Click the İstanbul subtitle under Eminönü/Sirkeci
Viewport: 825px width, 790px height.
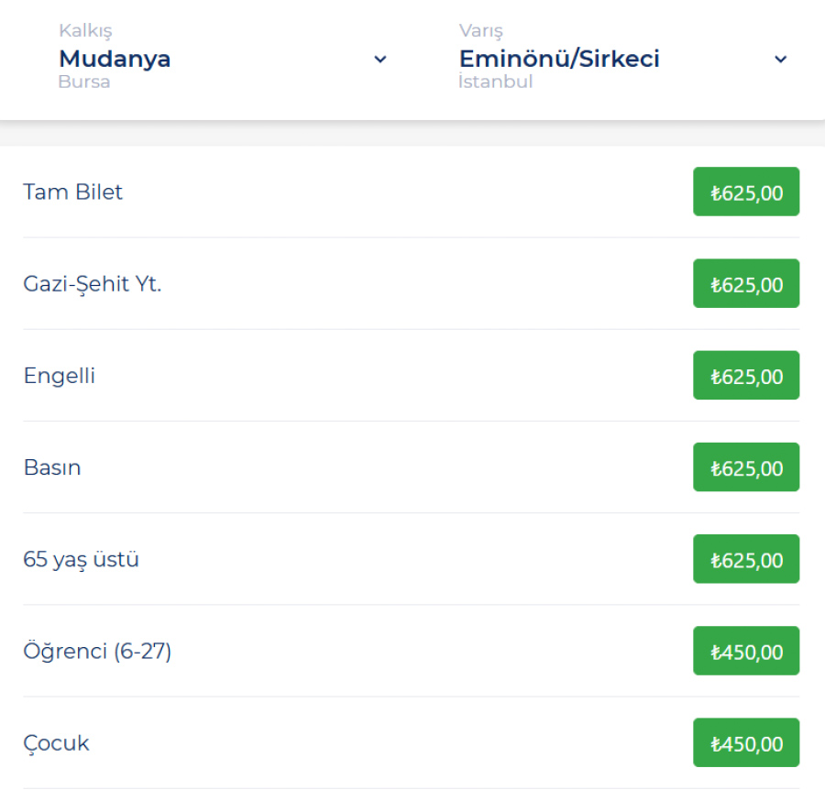pyautogui.click(x=496, y=82)
